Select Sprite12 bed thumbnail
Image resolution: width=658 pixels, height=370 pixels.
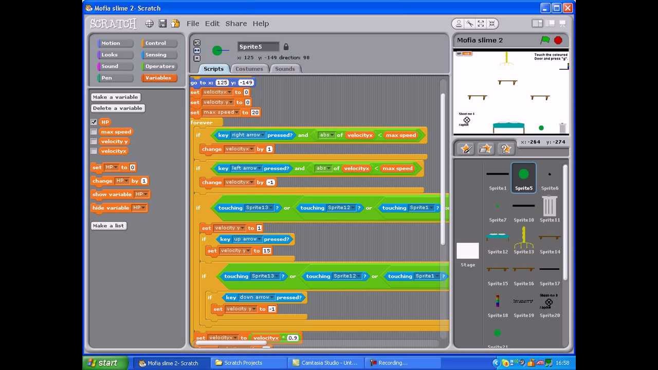(498, 241)
